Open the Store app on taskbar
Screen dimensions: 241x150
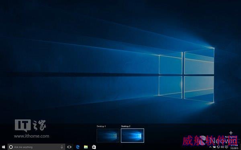tap(94, 147)
